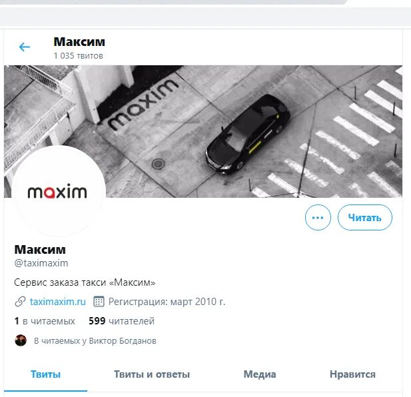
Task: Click the 1 035 твитов counter
Action: click(x=78, y=56)
